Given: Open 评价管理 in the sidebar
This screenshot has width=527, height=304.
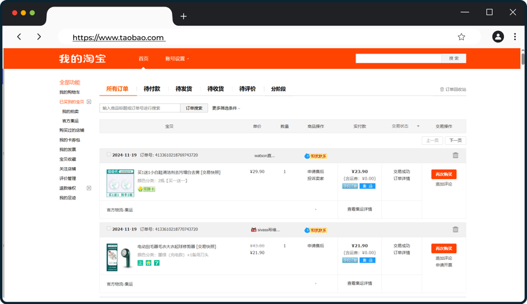Looking at the screenshot, I should pyautogui.click(x=68, y=178).
